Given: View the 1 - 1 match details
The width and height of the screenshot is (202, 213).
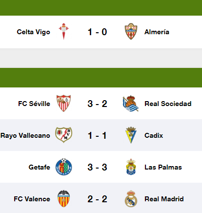Looking at the screenshot, I should click(x=97, y=135).
